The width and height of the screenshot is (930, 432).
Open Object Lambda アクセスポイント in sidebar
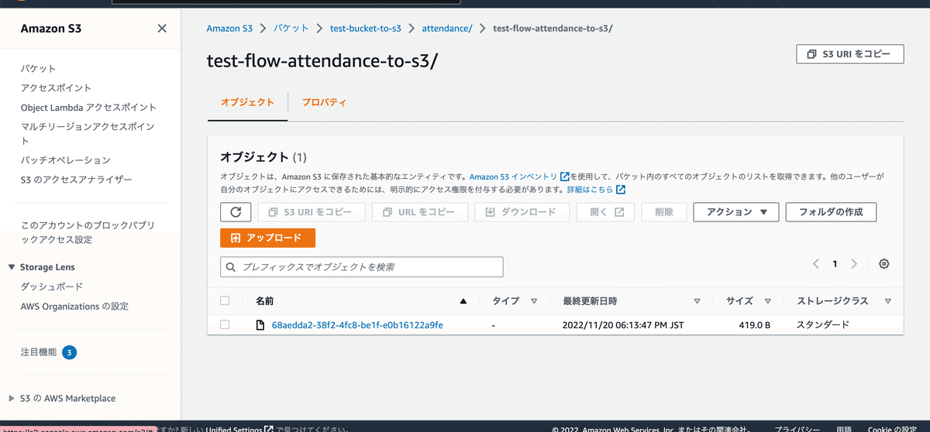click(88, 108)
